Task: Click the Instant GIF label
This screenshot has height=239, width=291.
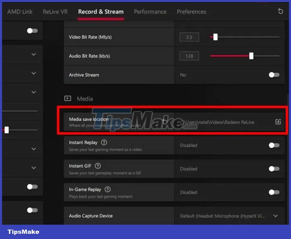Action: point(80,166)
